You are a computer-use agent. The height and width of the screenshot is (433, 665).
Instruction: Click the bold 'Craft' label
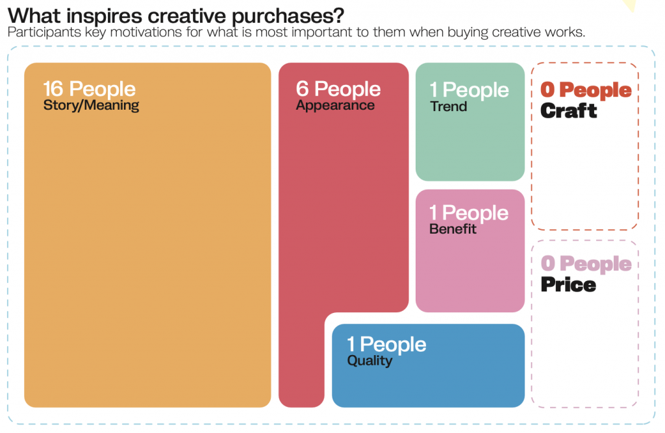tap(568, 111)
